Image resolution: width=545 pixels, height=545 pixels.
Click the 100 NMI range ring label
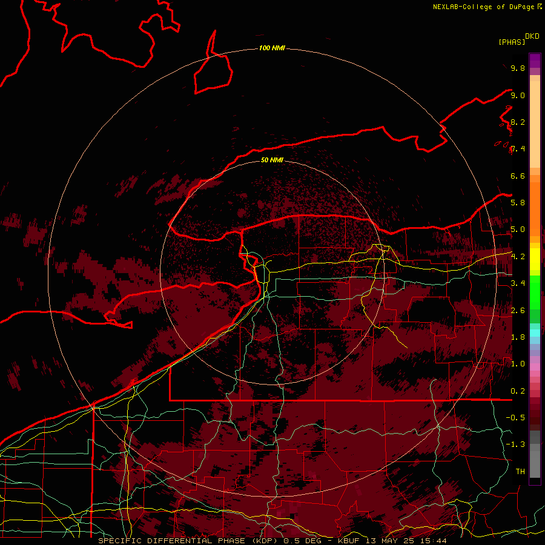pyautogui.click(x=272, y=48)
